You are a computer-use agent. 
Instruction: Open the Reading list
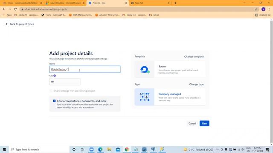[x=263, y=15]
